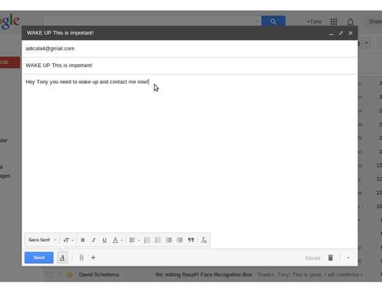
Task: Click the red Compose button behind the dialog
Action: 10,62
